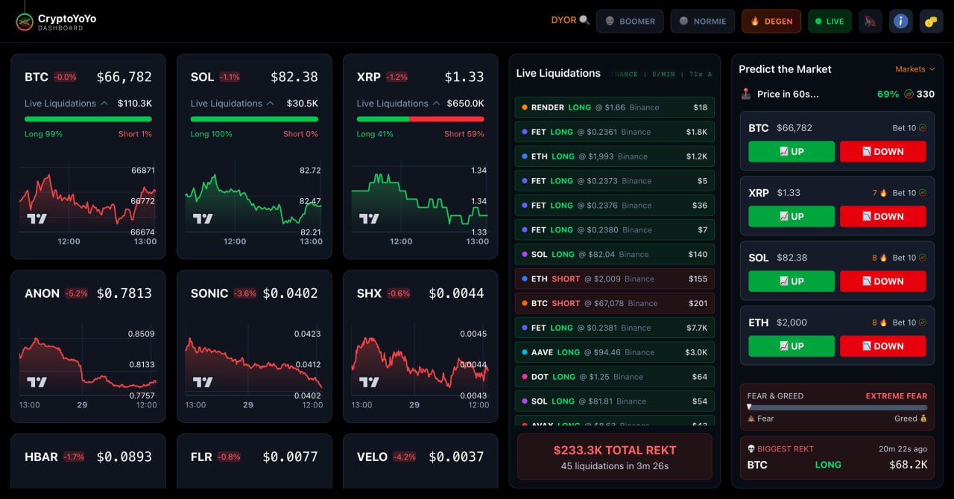Collapse BTC Live Liquidations section
The image size is (954, 499).
click(x=104, y=104)
